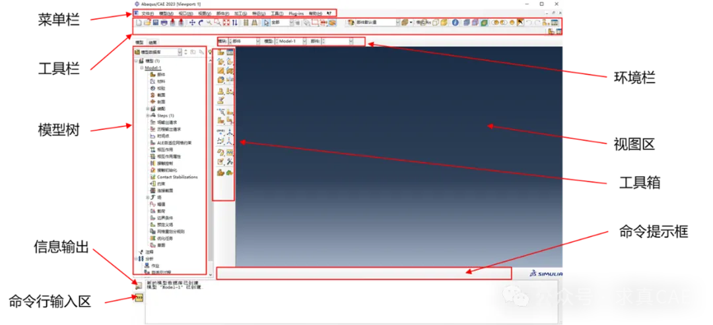
Task: Select 边界条件 in the model tree
Action: (x=164, y=218)
